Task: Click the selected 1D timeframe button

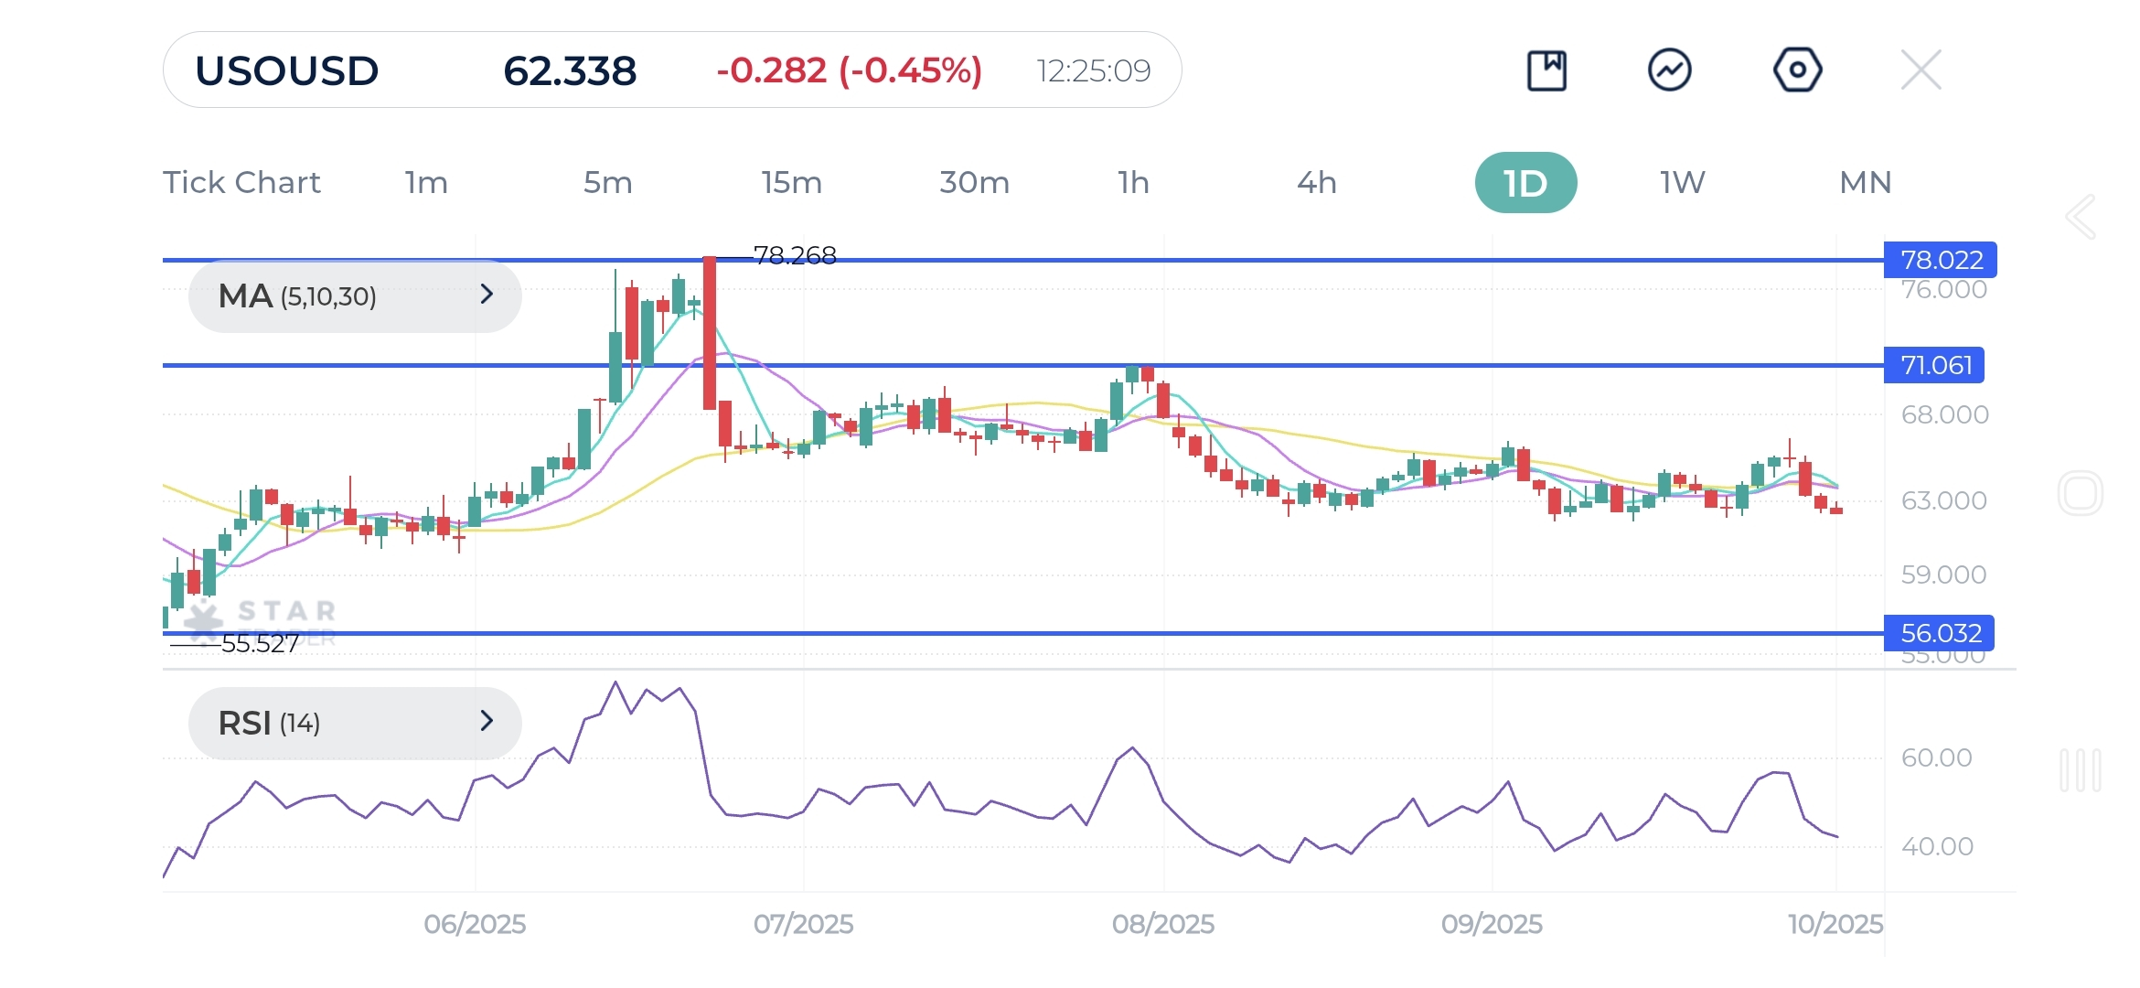Action: tap(1525, 183)
